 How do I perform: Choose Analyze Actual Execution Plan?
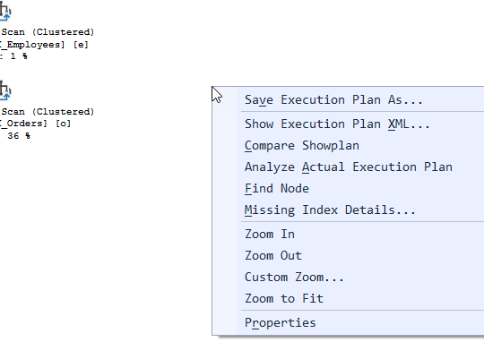coord(348,167)
